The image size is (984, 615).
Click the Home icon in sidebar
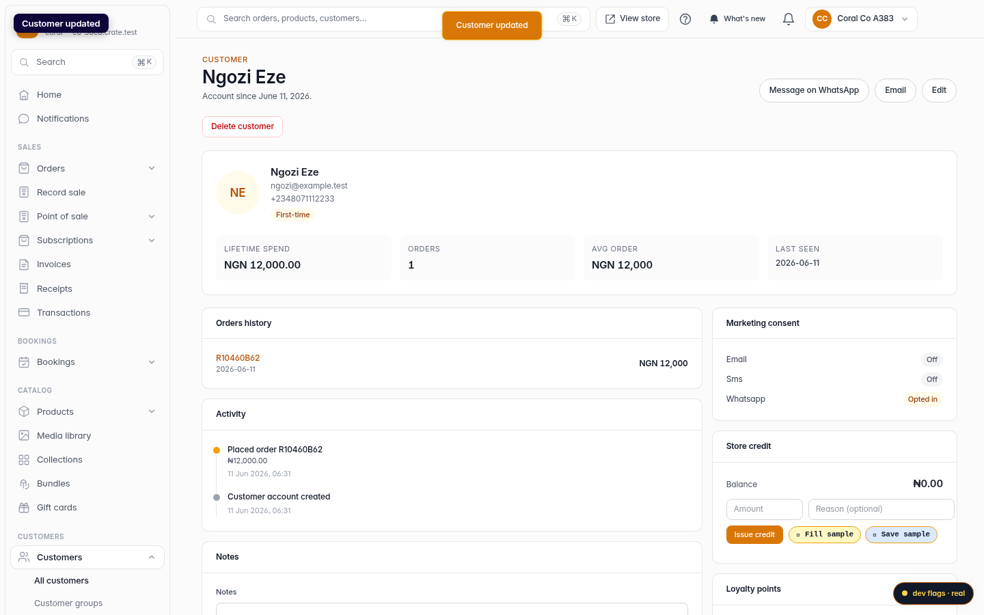(24, 95)
